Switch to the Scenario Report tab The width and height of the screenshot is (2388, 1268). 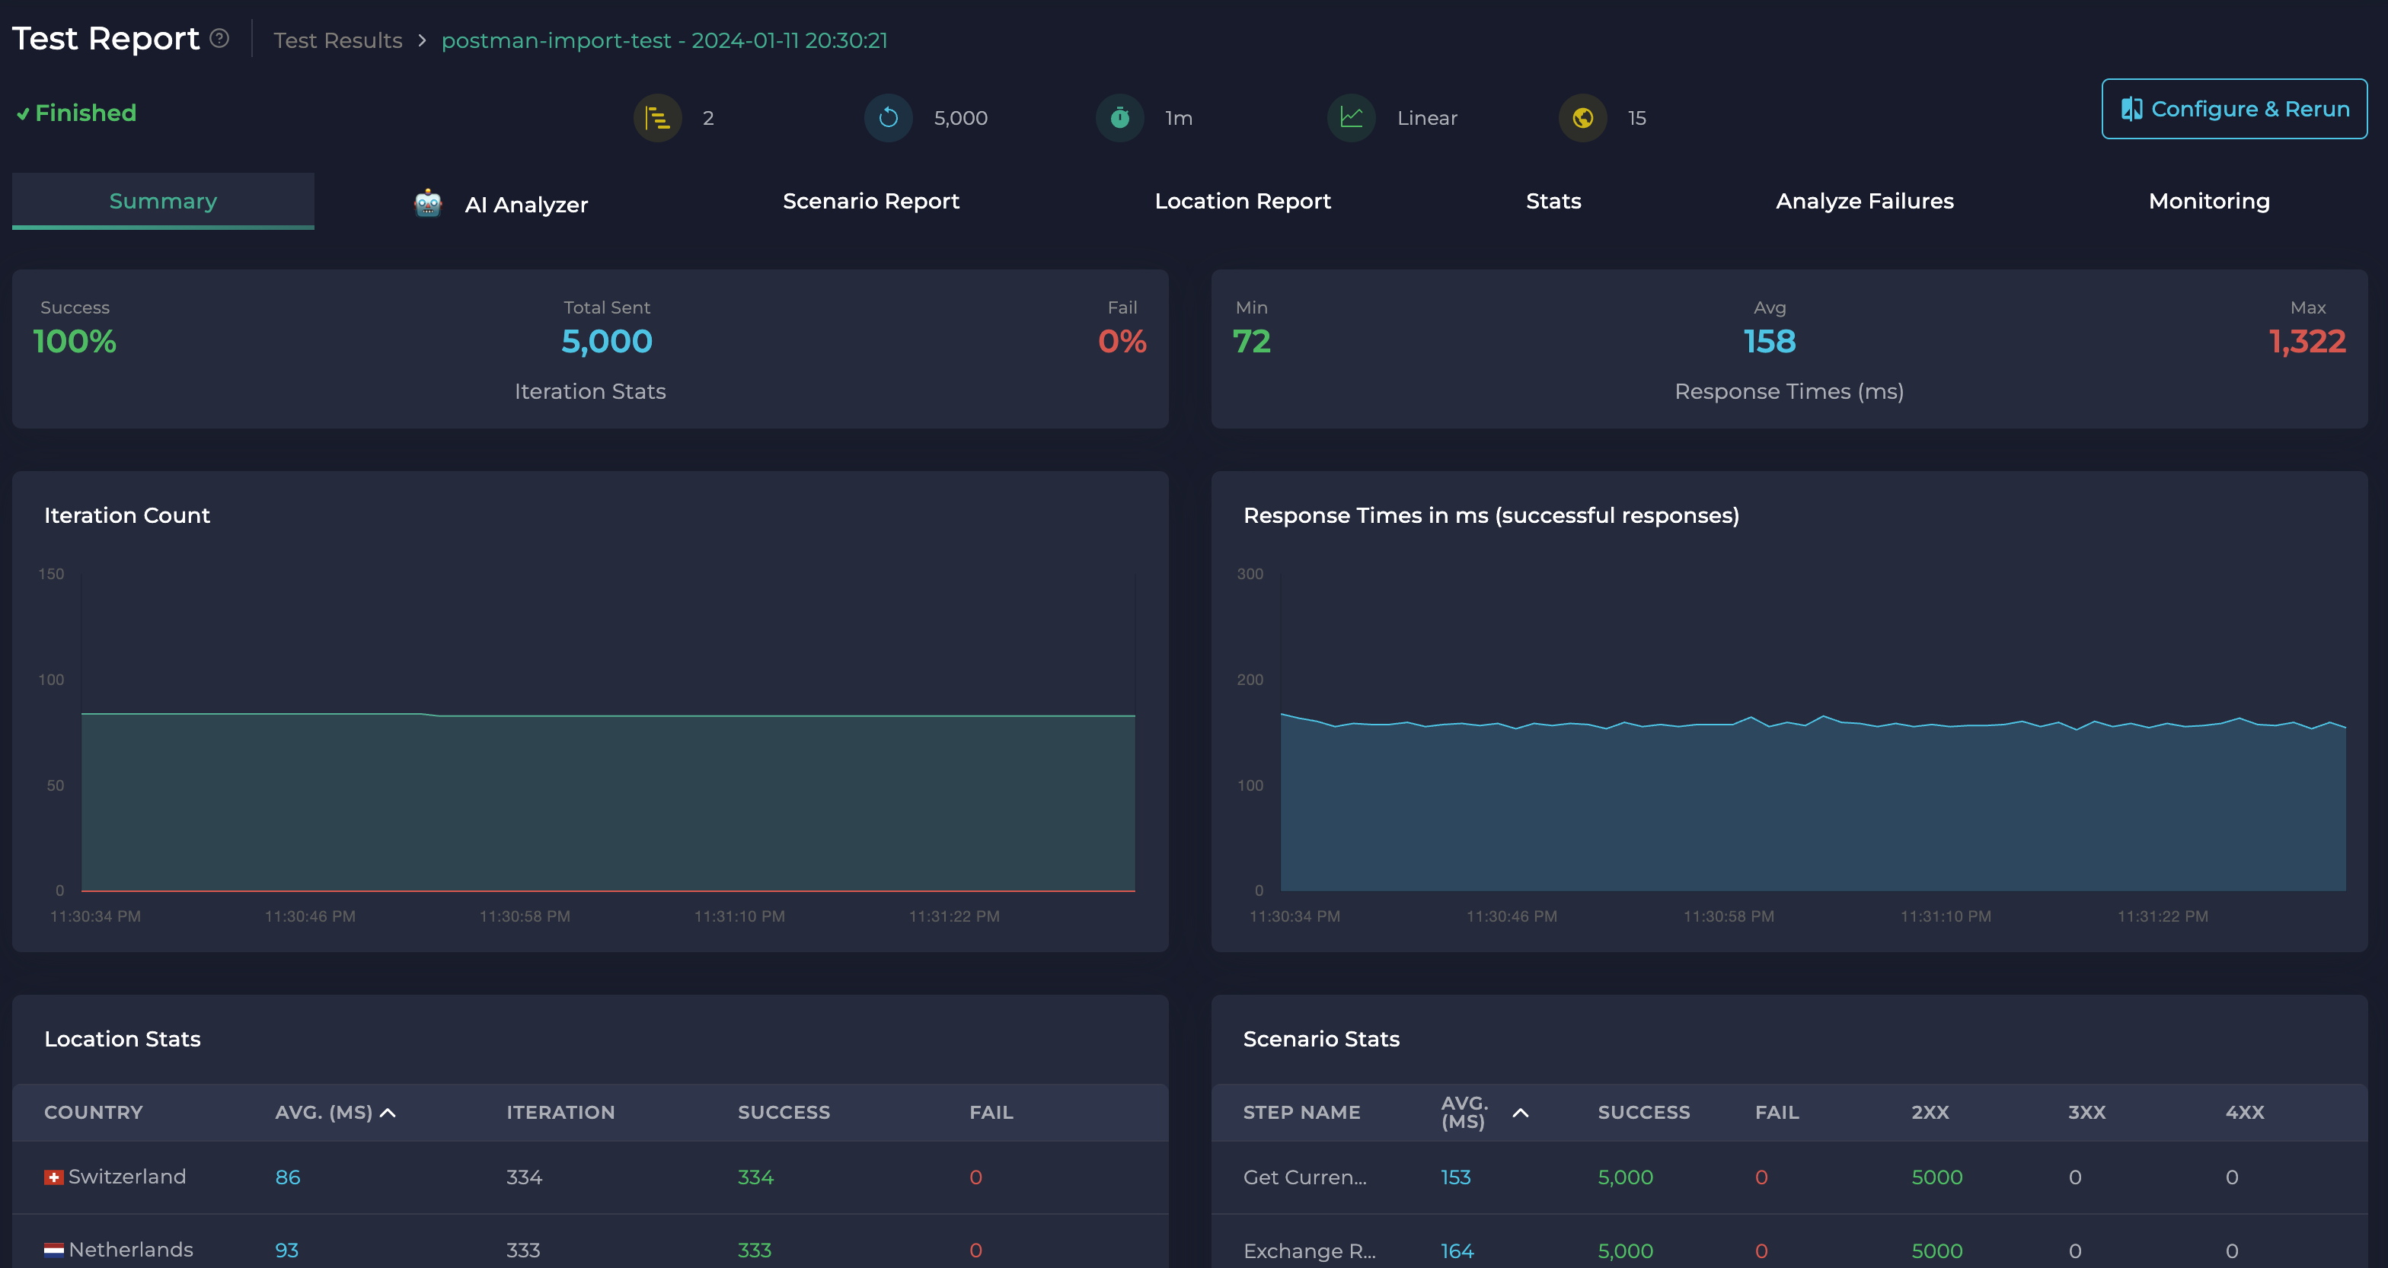click(870, 200)
